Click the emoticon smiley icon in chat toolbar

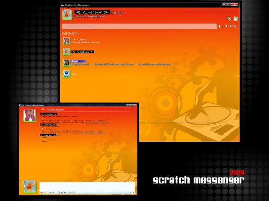(41, 193)
